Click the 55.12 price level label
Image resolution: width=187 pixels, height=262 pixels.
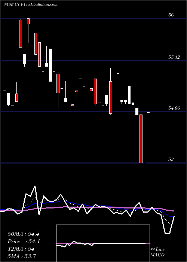pos(174,57)
